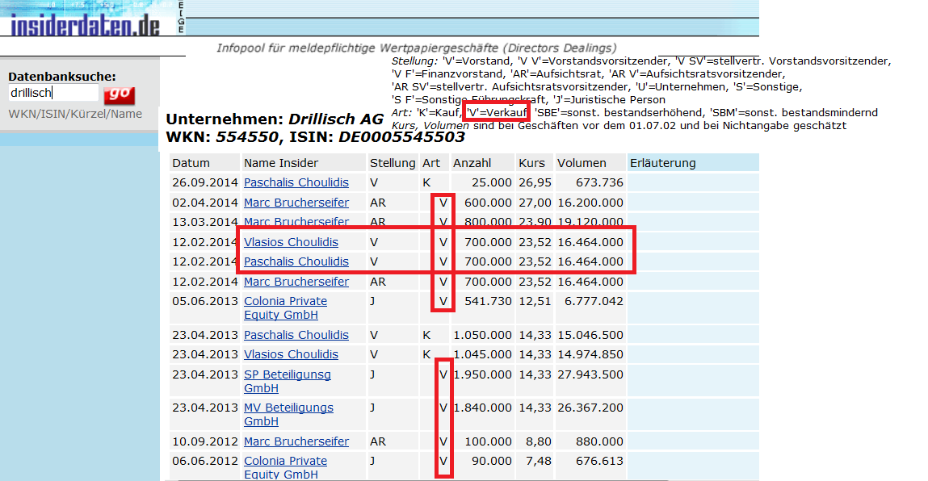Click the Kurs value 27,00
The image size is (928, 481).
[535, 203]
